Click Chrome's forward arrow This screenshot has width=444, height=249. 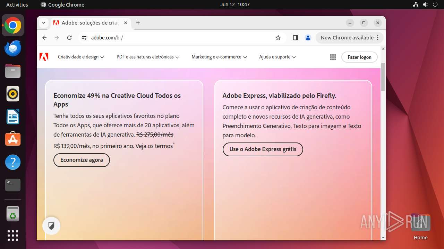(57, 38)
